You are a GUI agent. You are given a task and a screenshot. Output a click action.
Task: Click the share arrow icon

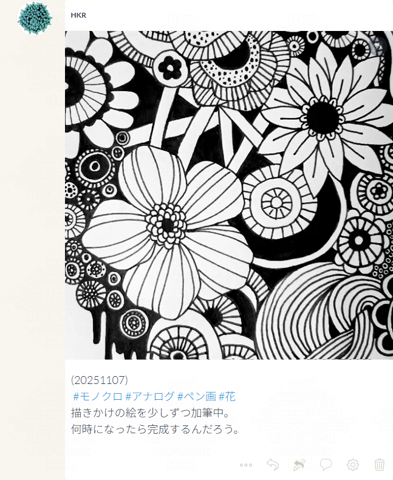[x=272, y=465]
